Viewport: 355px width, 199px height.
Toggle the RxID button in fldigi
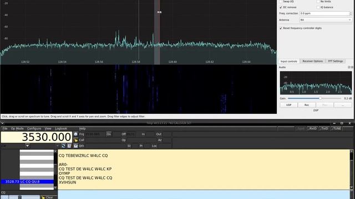(312, 129)
